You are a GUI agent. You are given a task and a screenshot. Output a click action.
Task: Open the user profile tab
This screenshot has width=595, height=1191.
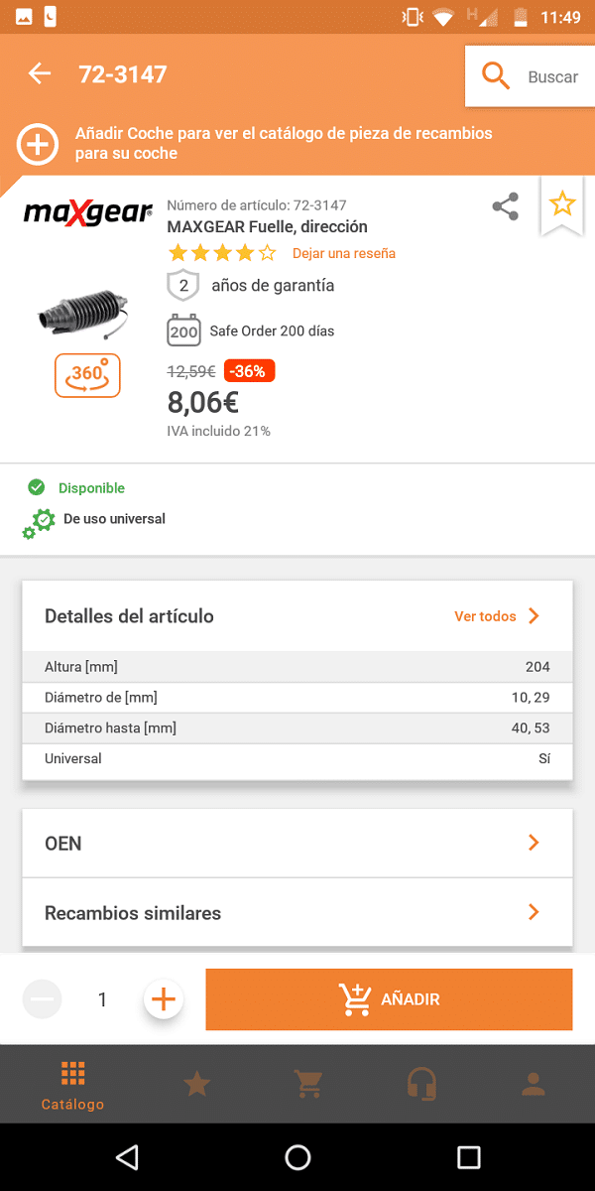point(534,1084)
